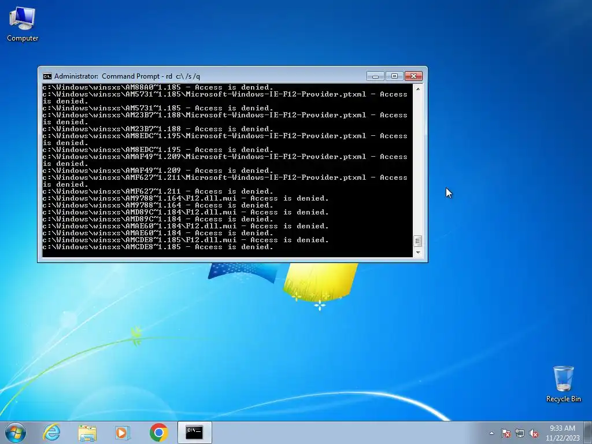Open the Windows Start menu orb

(16, 432)
